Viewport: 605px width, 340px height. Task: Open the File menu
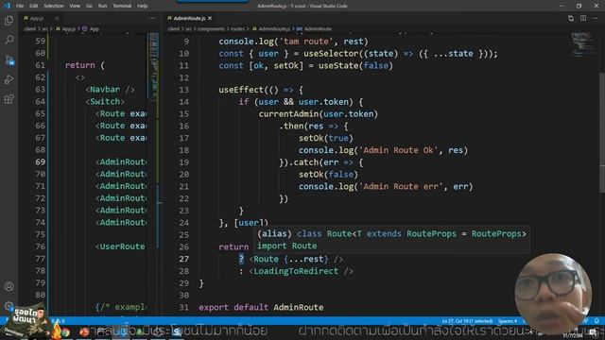[x=20, y=6]
